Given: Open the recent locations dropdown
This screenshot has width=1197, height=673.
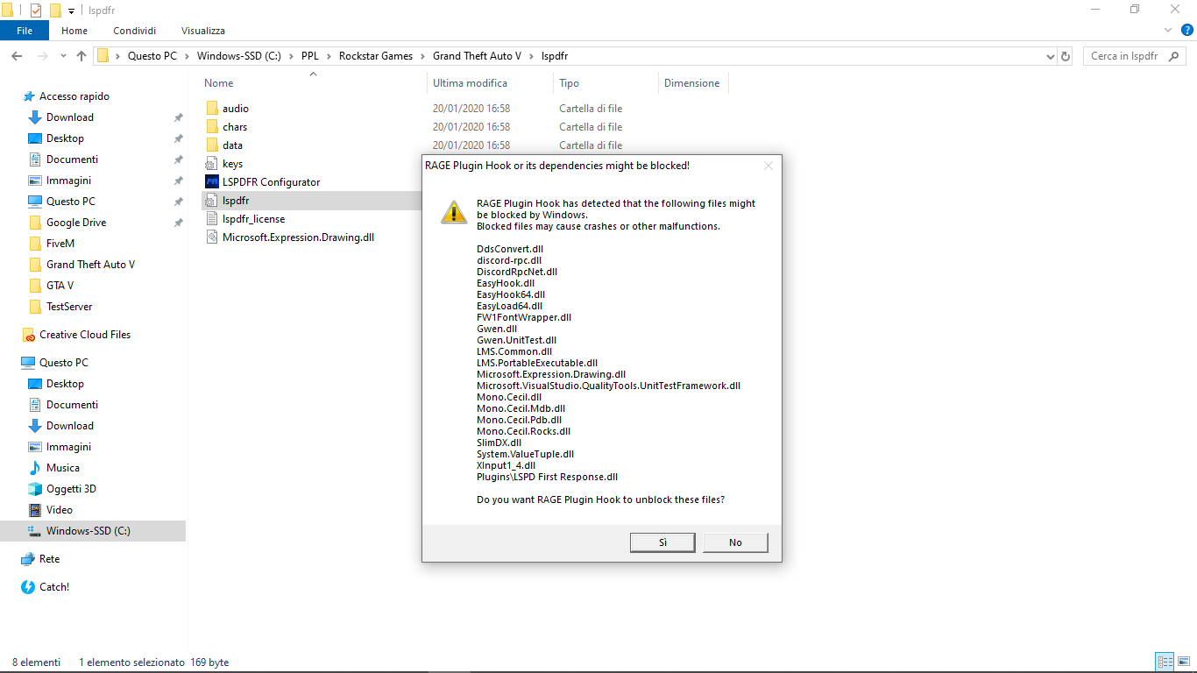Looking at the screenshot, I should click(x=63, y=56).
